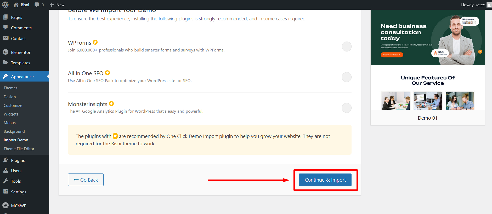
Task: Click the Demo 01 preview thumbnail
Action: click(428, 60)
